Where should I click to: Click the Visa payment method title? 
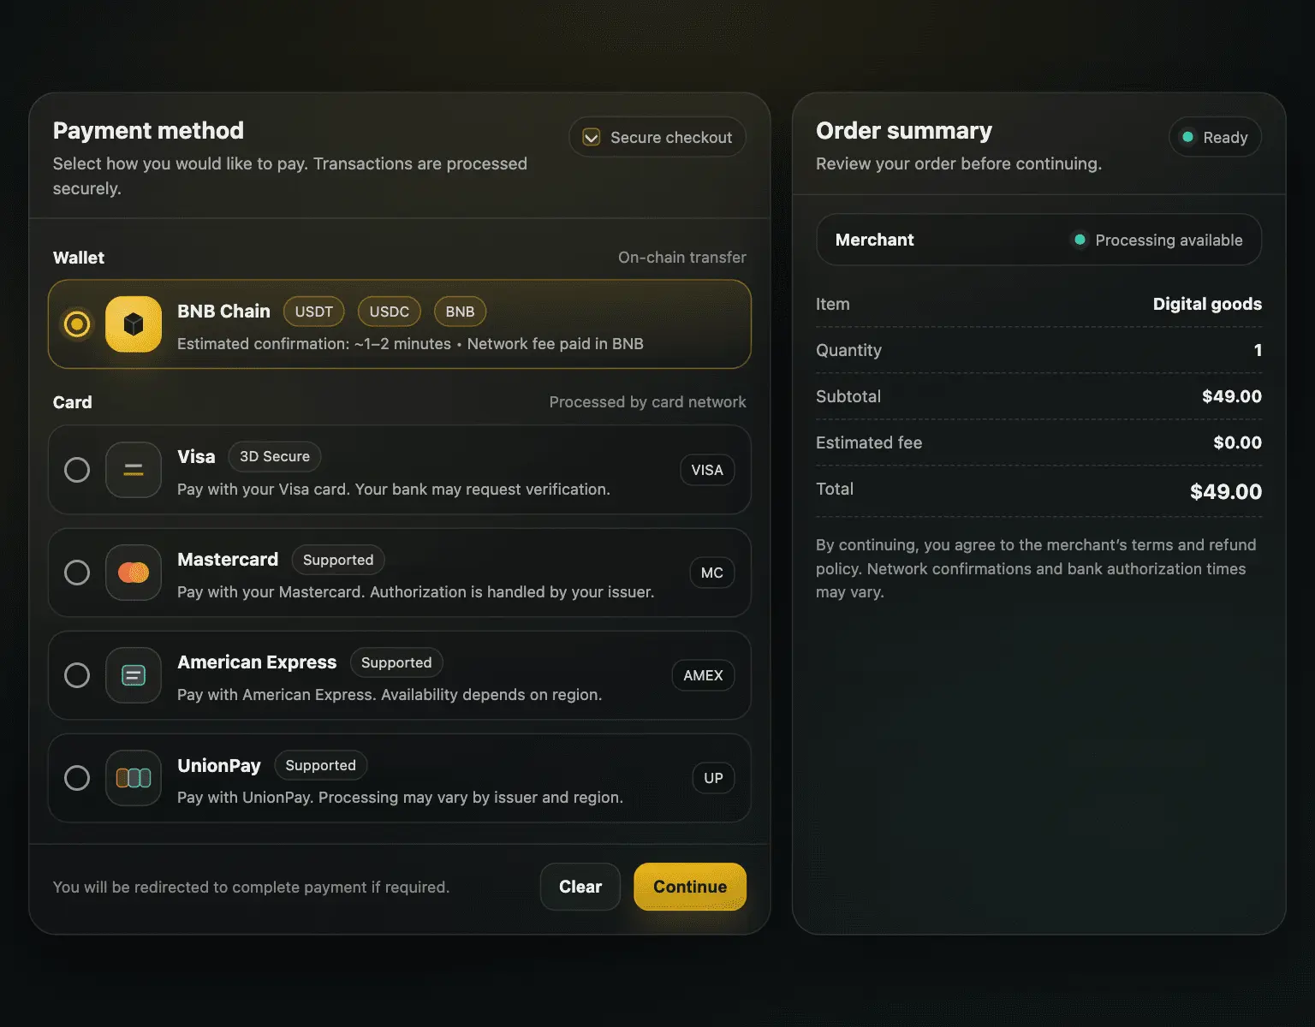click(196, 457)
